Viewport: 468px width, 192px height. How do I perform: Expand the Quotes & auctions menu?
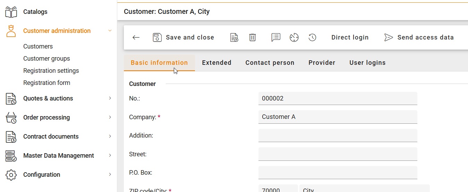110,98
